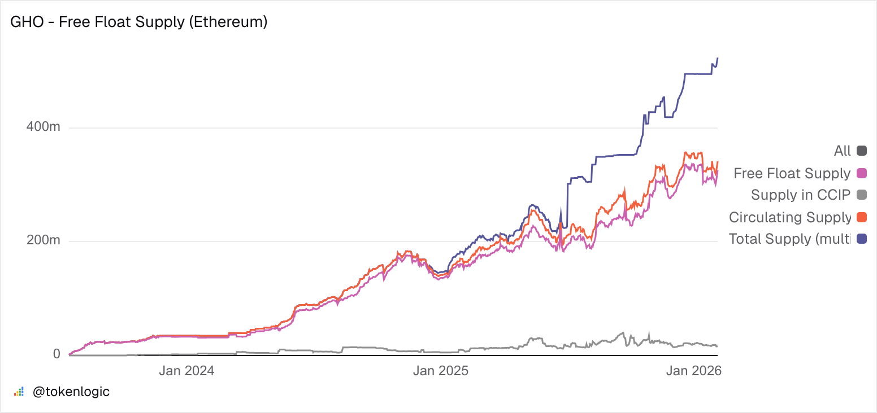Click the Jan 2024 x-axis label

click(186, 371)
